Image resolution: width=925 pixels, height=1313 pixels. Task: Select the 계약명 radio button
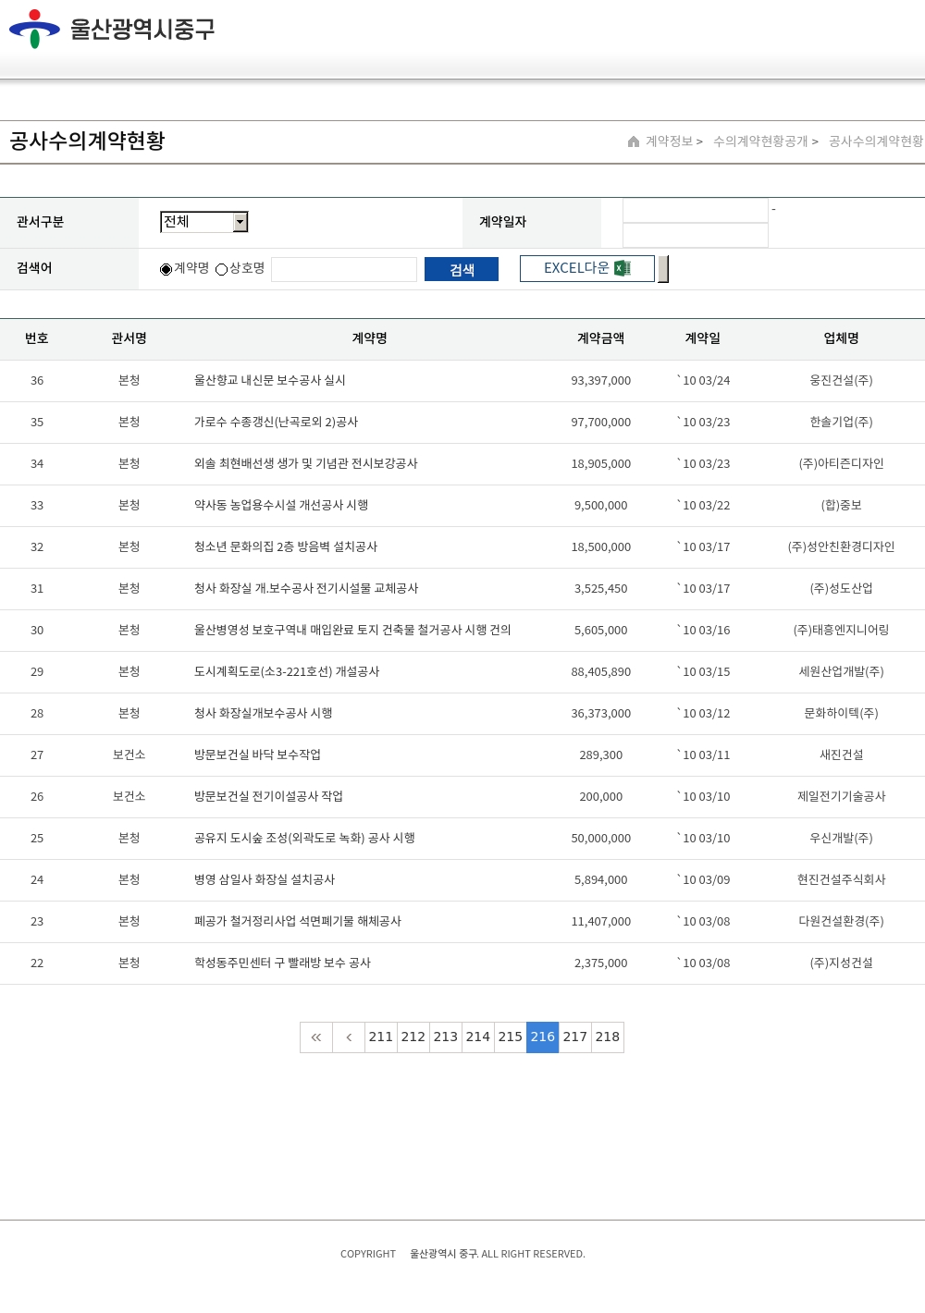click(166, 269)
